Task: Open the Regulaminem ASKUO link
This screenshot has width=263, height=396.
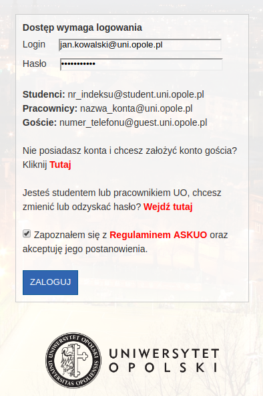Action: pyautogui.click(x=158, y=235)
